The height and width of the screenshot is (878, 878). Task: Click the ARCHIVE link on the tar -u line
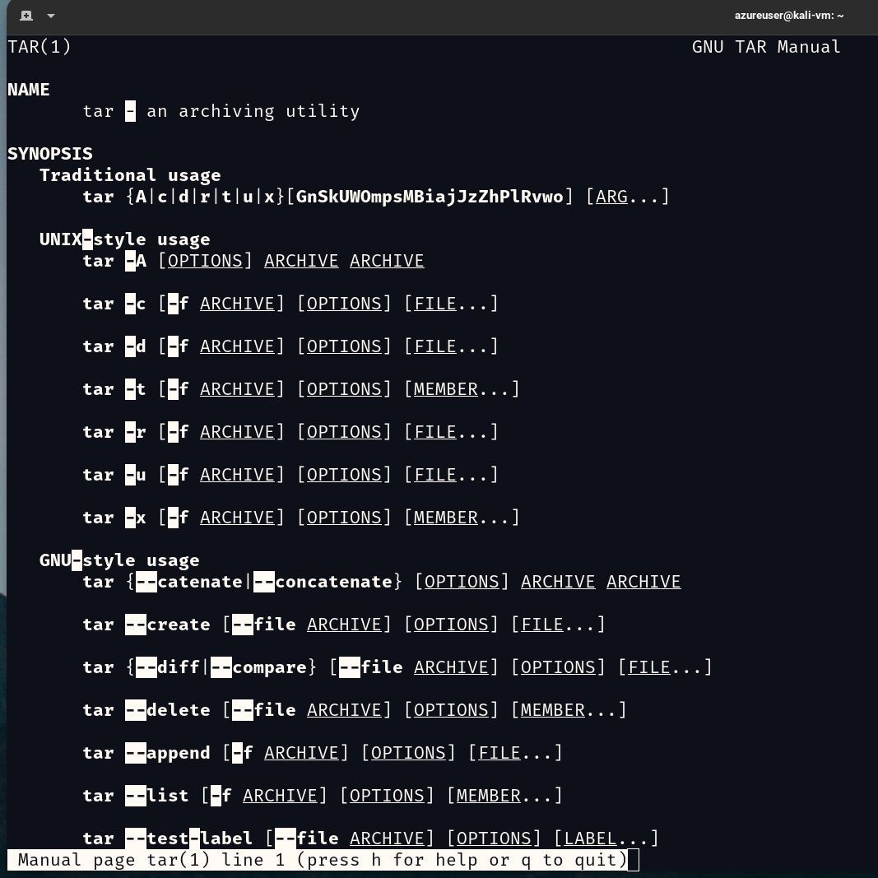[237, 474]
